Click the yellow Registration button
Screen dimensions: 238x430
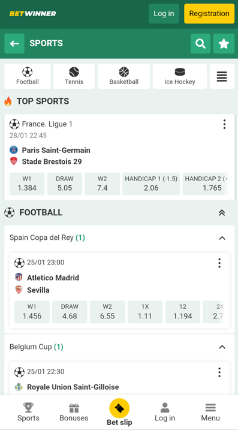pos(209,13)
